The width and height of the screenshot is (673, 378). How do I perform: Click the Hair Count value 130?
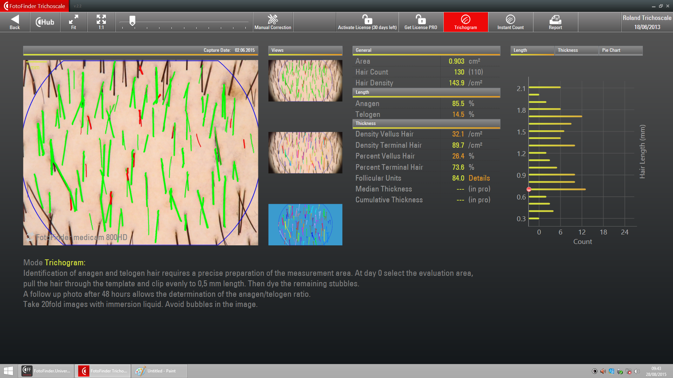[x=459, y=72]
